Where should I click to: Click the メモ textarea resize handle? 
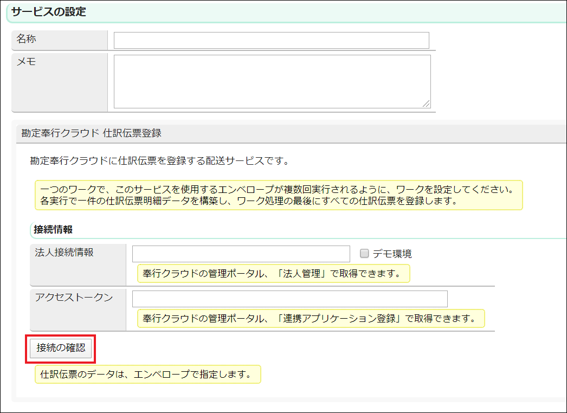click(427, 104)
